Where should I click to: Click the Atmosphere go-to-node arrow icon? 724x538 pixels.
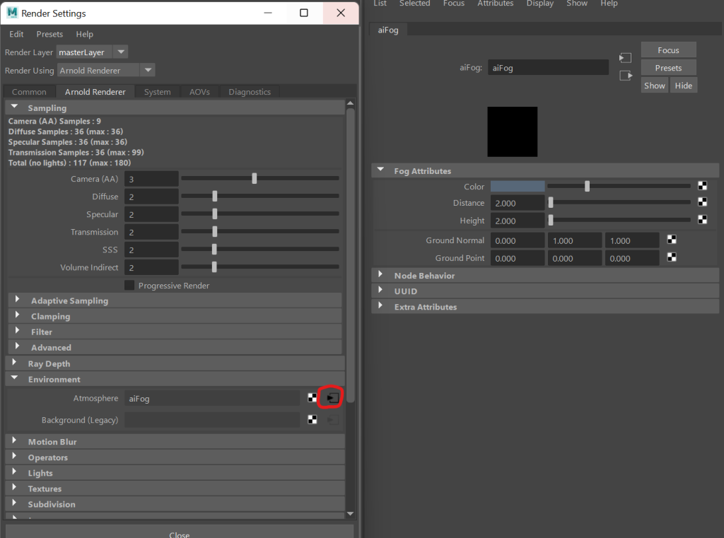click(x=332, y=397)
